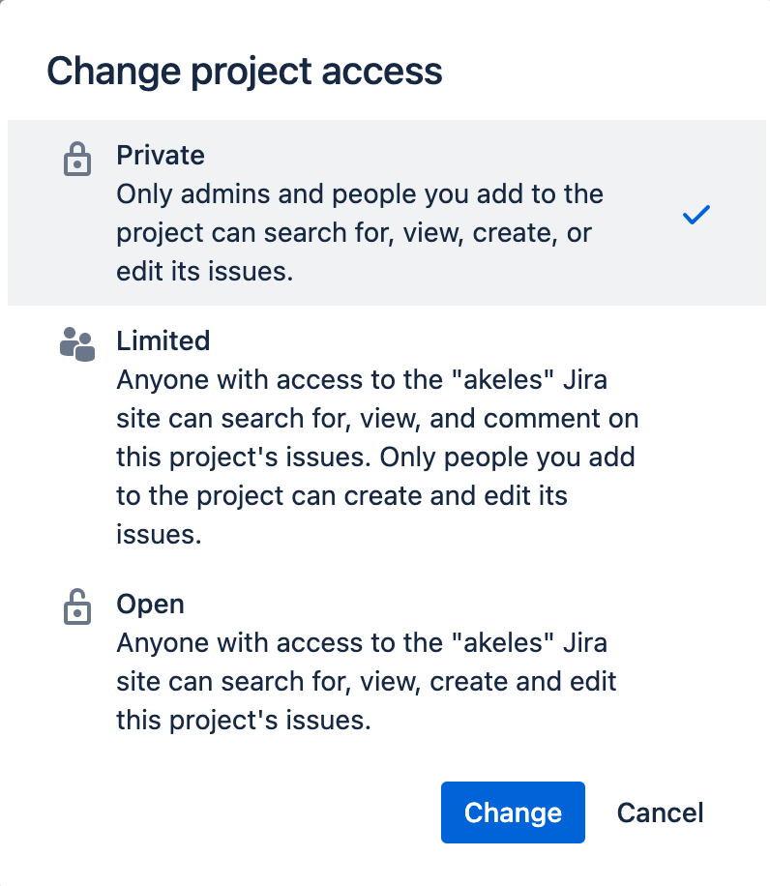
Task: Click the blue checkmark on the Private row
Action: (696, 215)
